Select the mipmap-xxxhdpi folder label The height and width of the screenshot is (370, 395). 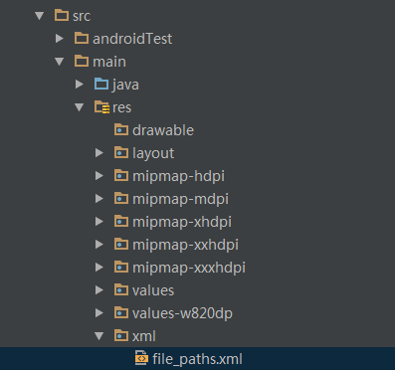(189, 268)
